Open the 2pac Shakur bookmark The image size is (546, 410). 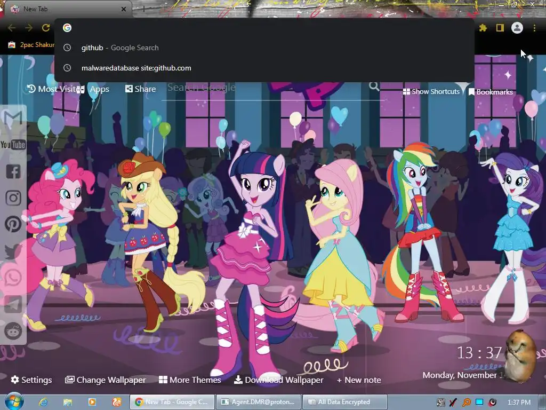pos(31,45)
